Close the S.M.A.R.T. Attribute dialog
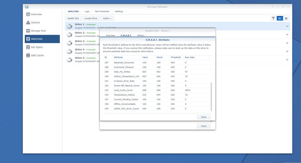 pyautogui.click(x=203, y=117)
